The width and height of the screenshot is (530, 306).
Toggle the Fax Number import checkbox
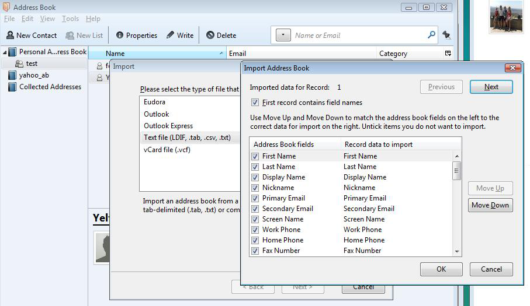click(255, 251)
